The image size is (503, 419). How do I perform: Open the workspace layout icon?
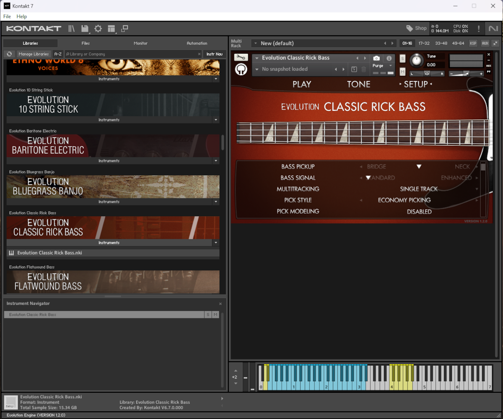(x=111, y=28)
